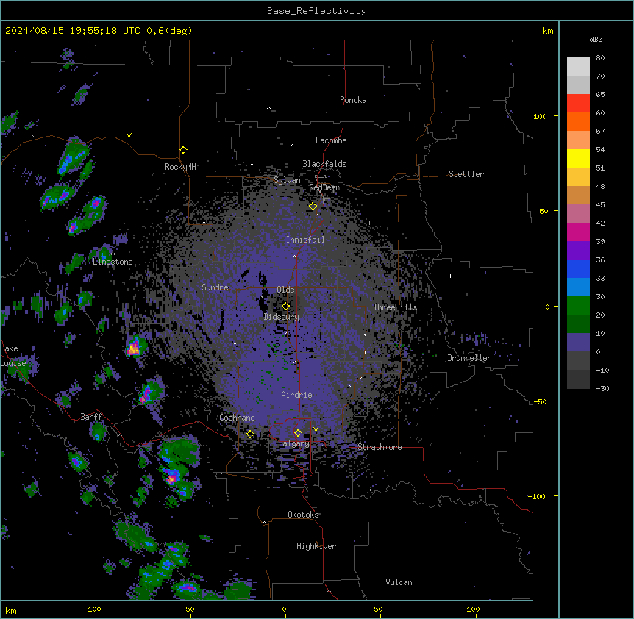Click white caret marker left of Lacombe
The height and width of the screenshot is (619, 634).
[292, 145]
